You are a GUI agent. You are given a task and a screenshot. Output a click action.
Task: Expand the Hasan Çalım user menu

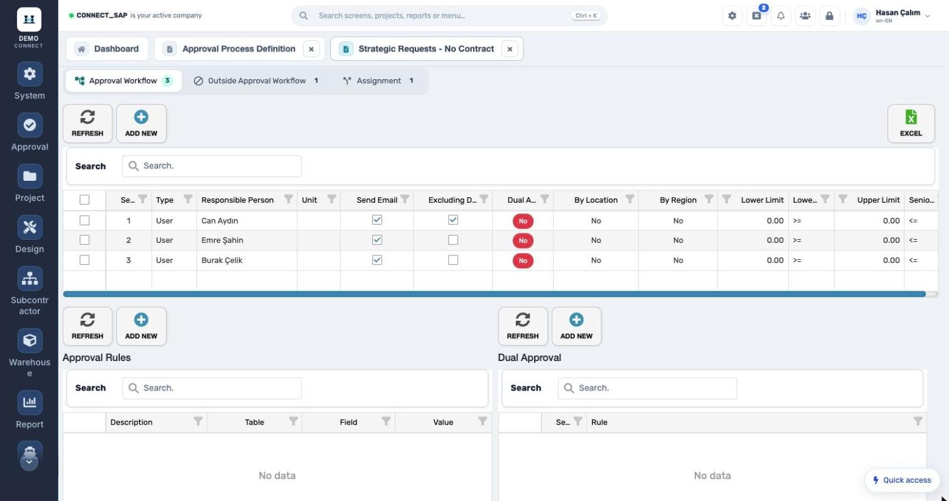[x=892, y=16]
